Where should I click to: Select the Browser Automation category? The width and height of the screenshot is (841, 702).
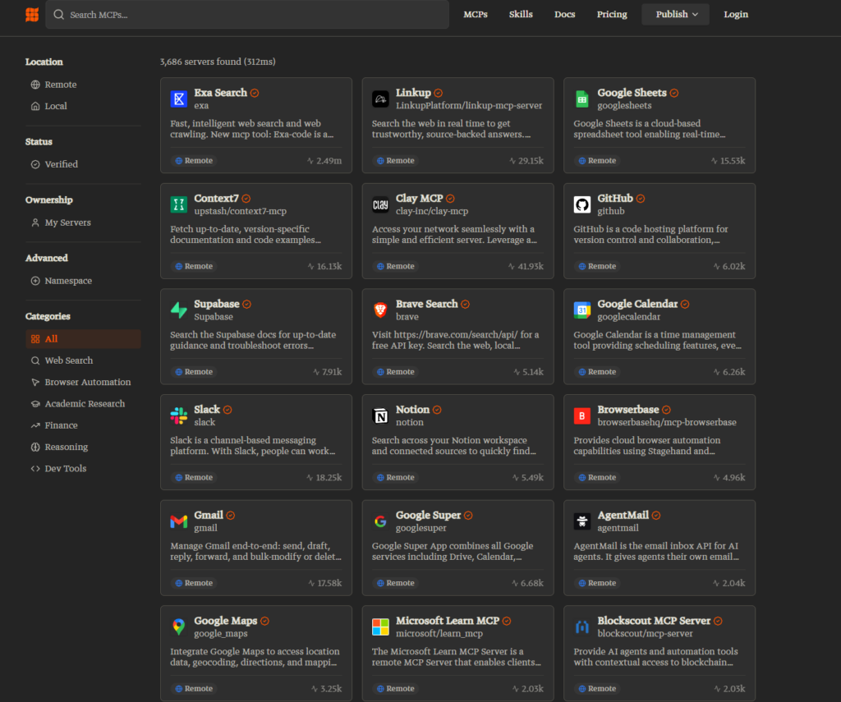(x=87, y=382)
